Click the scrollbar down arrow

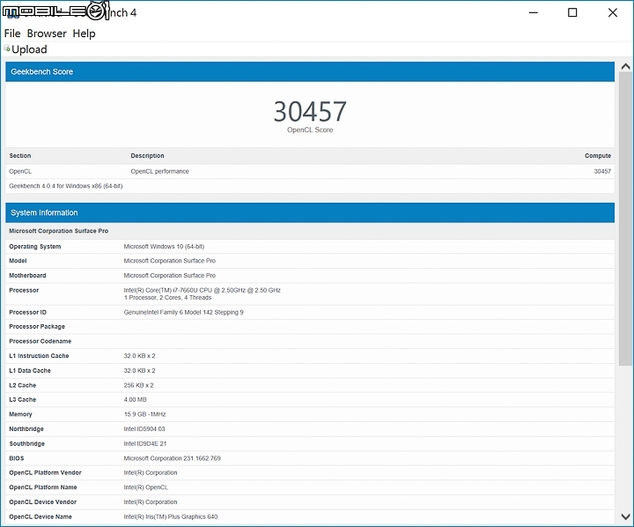tap(625, 516)
